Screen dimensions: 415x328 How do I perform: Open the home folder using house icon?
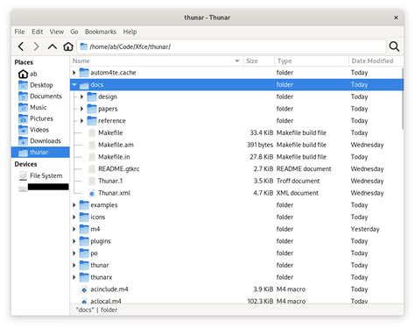[68, 46]
